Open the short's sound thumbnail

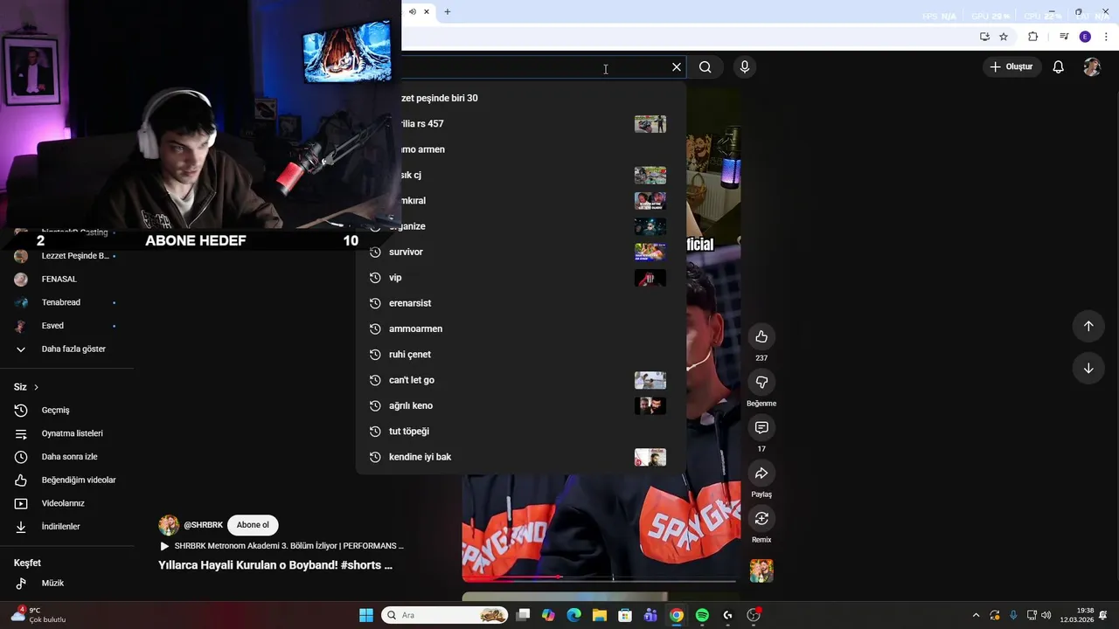point(761,570)
